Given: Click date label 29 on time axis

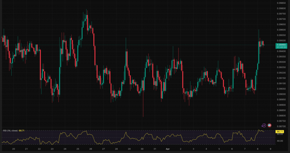Looking at the screenshot, I should [x=129, y=149].
